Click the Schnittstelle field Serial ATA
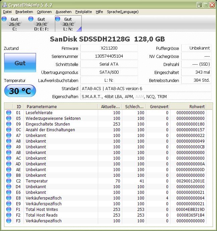The height and width of the screenshot is (231, 217). pos(109,64)
